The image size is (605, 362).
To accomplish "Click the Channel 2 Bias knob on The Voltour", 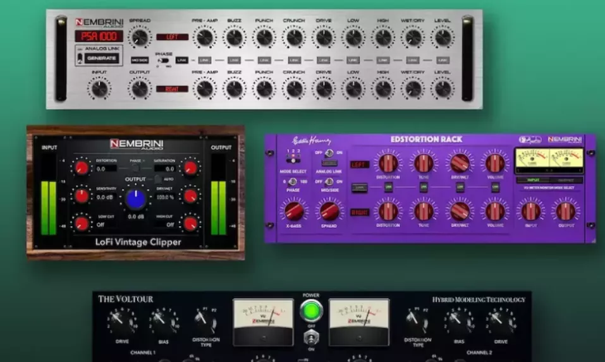I will [459, 322].
